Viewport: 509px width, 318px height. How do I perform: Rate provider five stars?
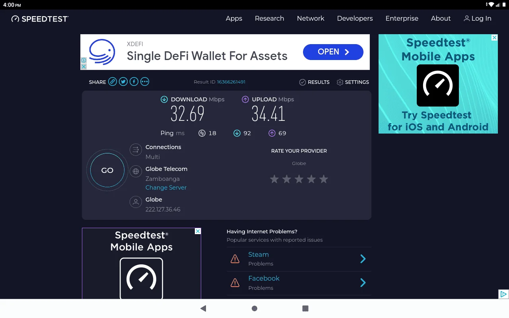324,179
